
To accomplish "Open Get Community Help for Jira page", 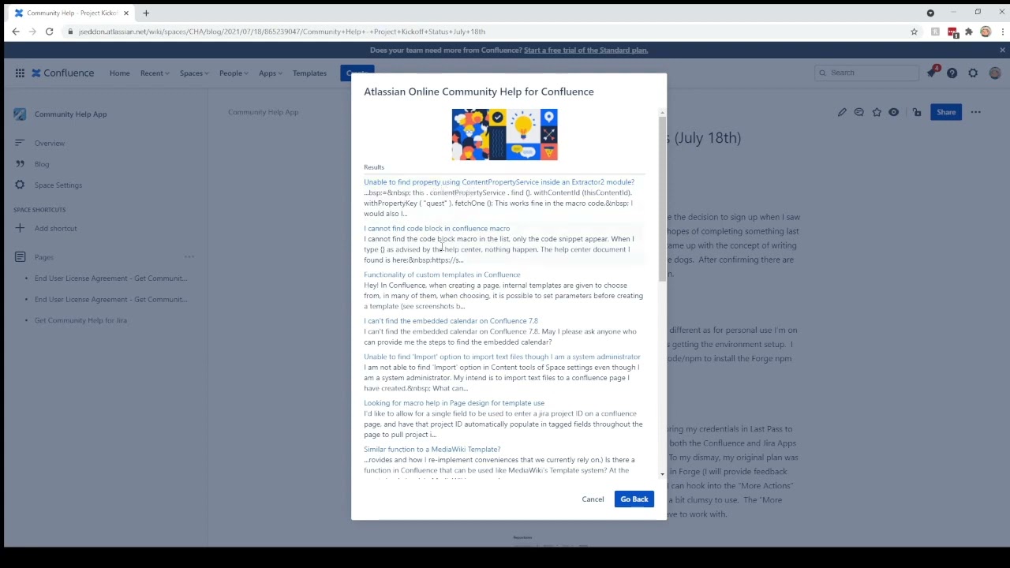I will pos(80,320).
